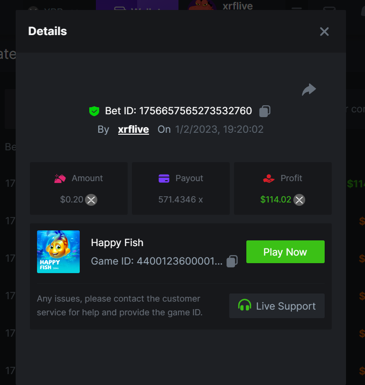Click the Happy Fish game title
The image size is (365, 385).
point(117,243)
